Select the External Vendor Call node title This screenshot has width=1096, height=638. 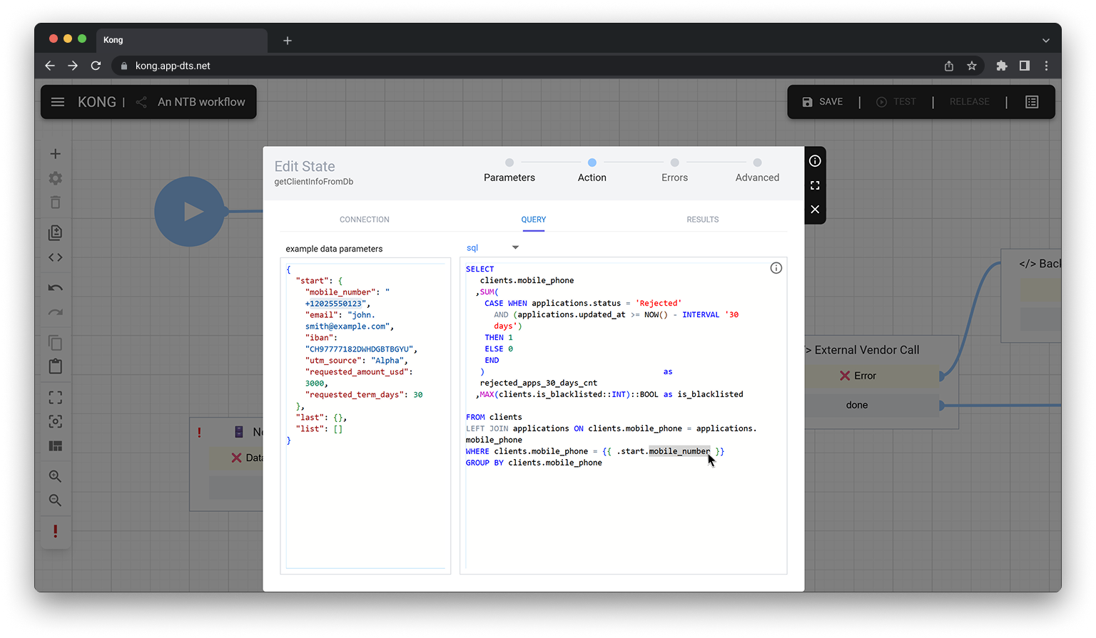(866, 350)
